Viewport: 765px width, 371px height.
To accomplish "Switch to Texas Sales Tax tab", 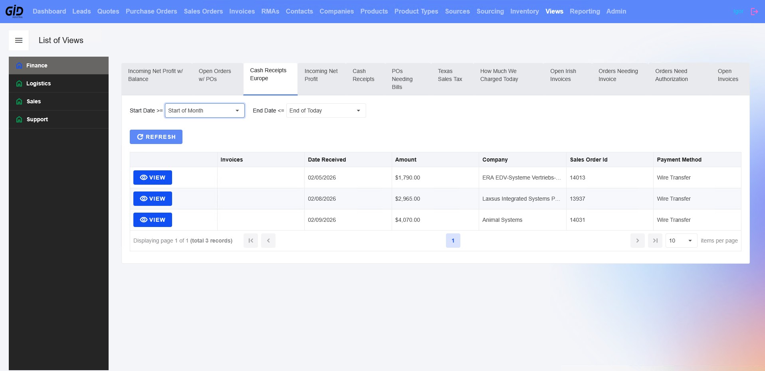I will click(x=452, y=79).
